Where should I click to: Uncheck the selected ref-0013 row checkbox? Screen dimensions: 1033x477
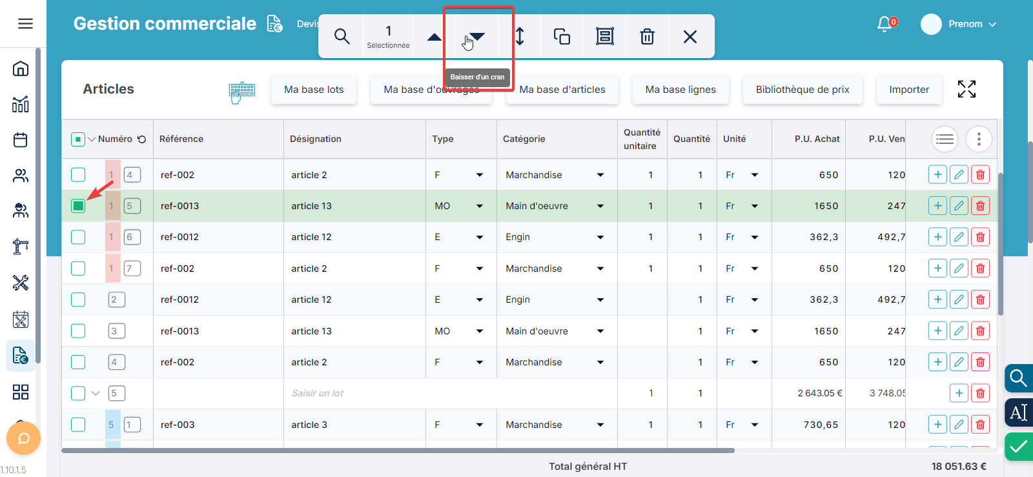tap(78, 206)
